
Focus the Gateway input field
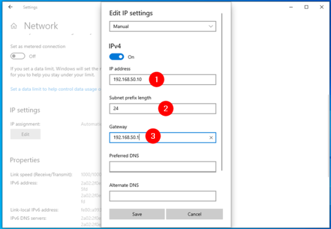pyautogui.click(x=162, y=138)
